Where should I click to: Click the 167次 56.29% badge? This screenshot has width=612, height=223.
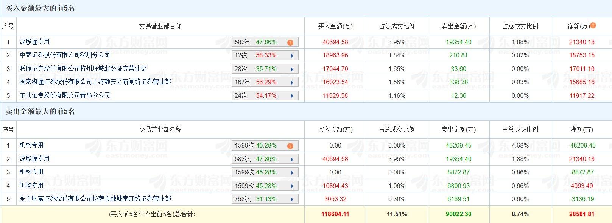point(255,82)
